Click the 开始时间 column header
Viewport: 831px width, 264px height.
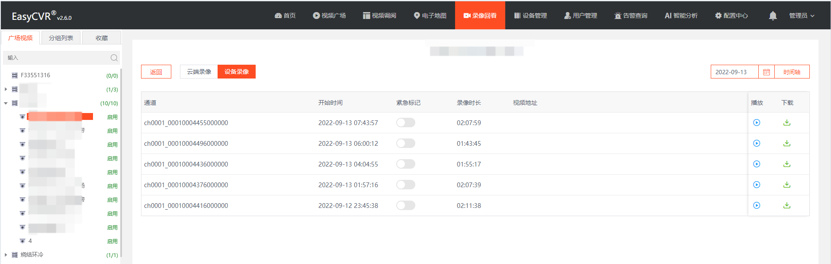tap(330, 103)
